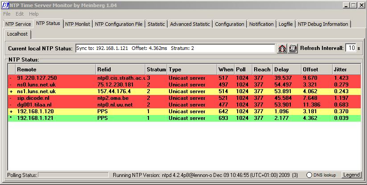367x185 pixels.
Task: Click the delay value 1.096
Action: 281,111
